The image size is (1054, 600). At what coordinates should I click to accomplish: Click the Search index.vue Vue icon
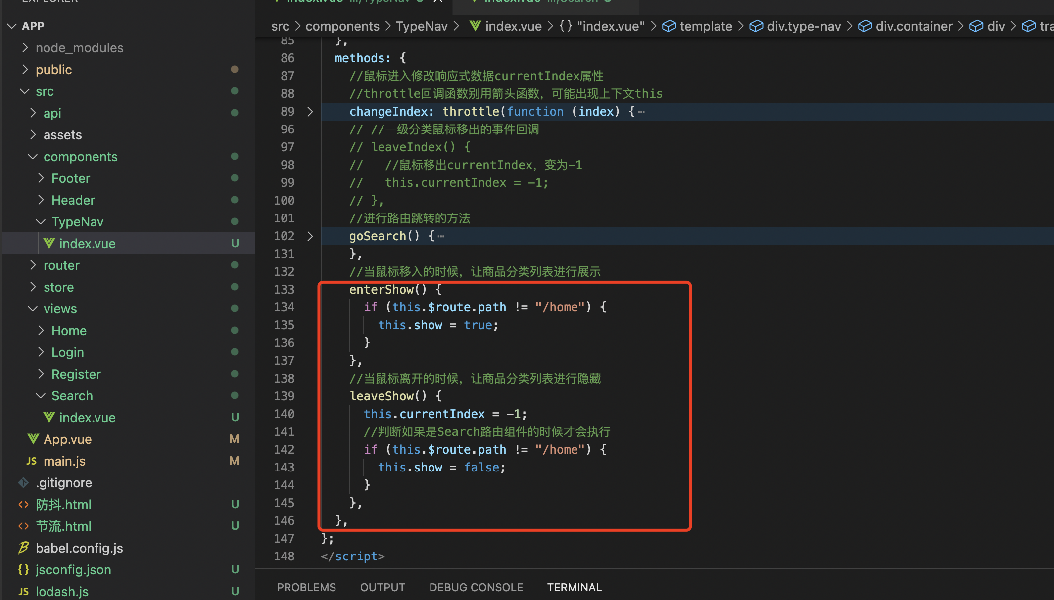(x=49, y=417)
